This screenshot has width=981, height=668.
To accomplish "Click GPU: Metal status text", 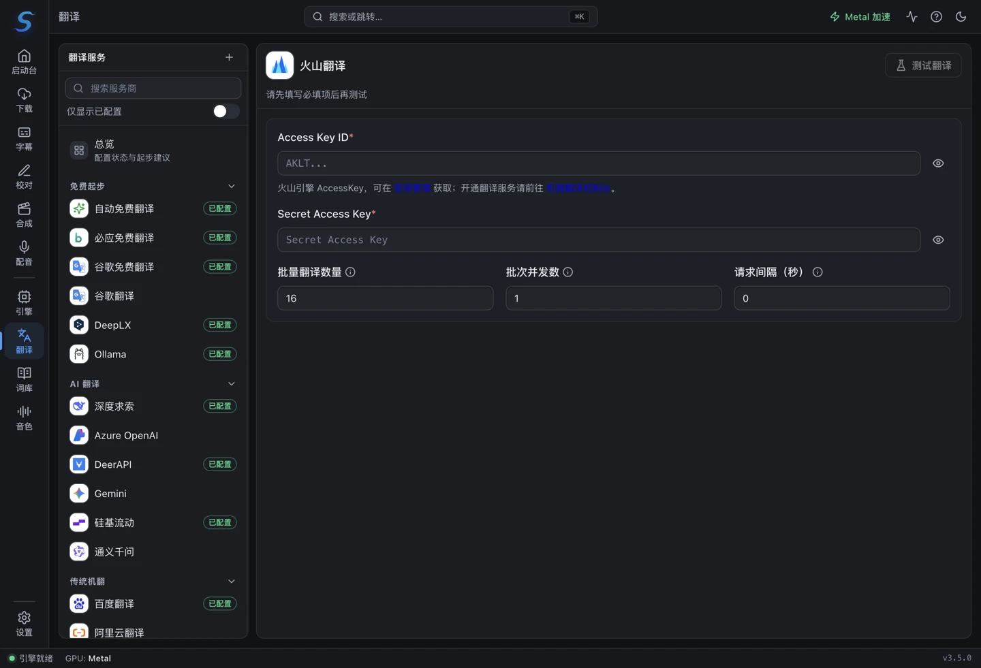I will [88, 658].
